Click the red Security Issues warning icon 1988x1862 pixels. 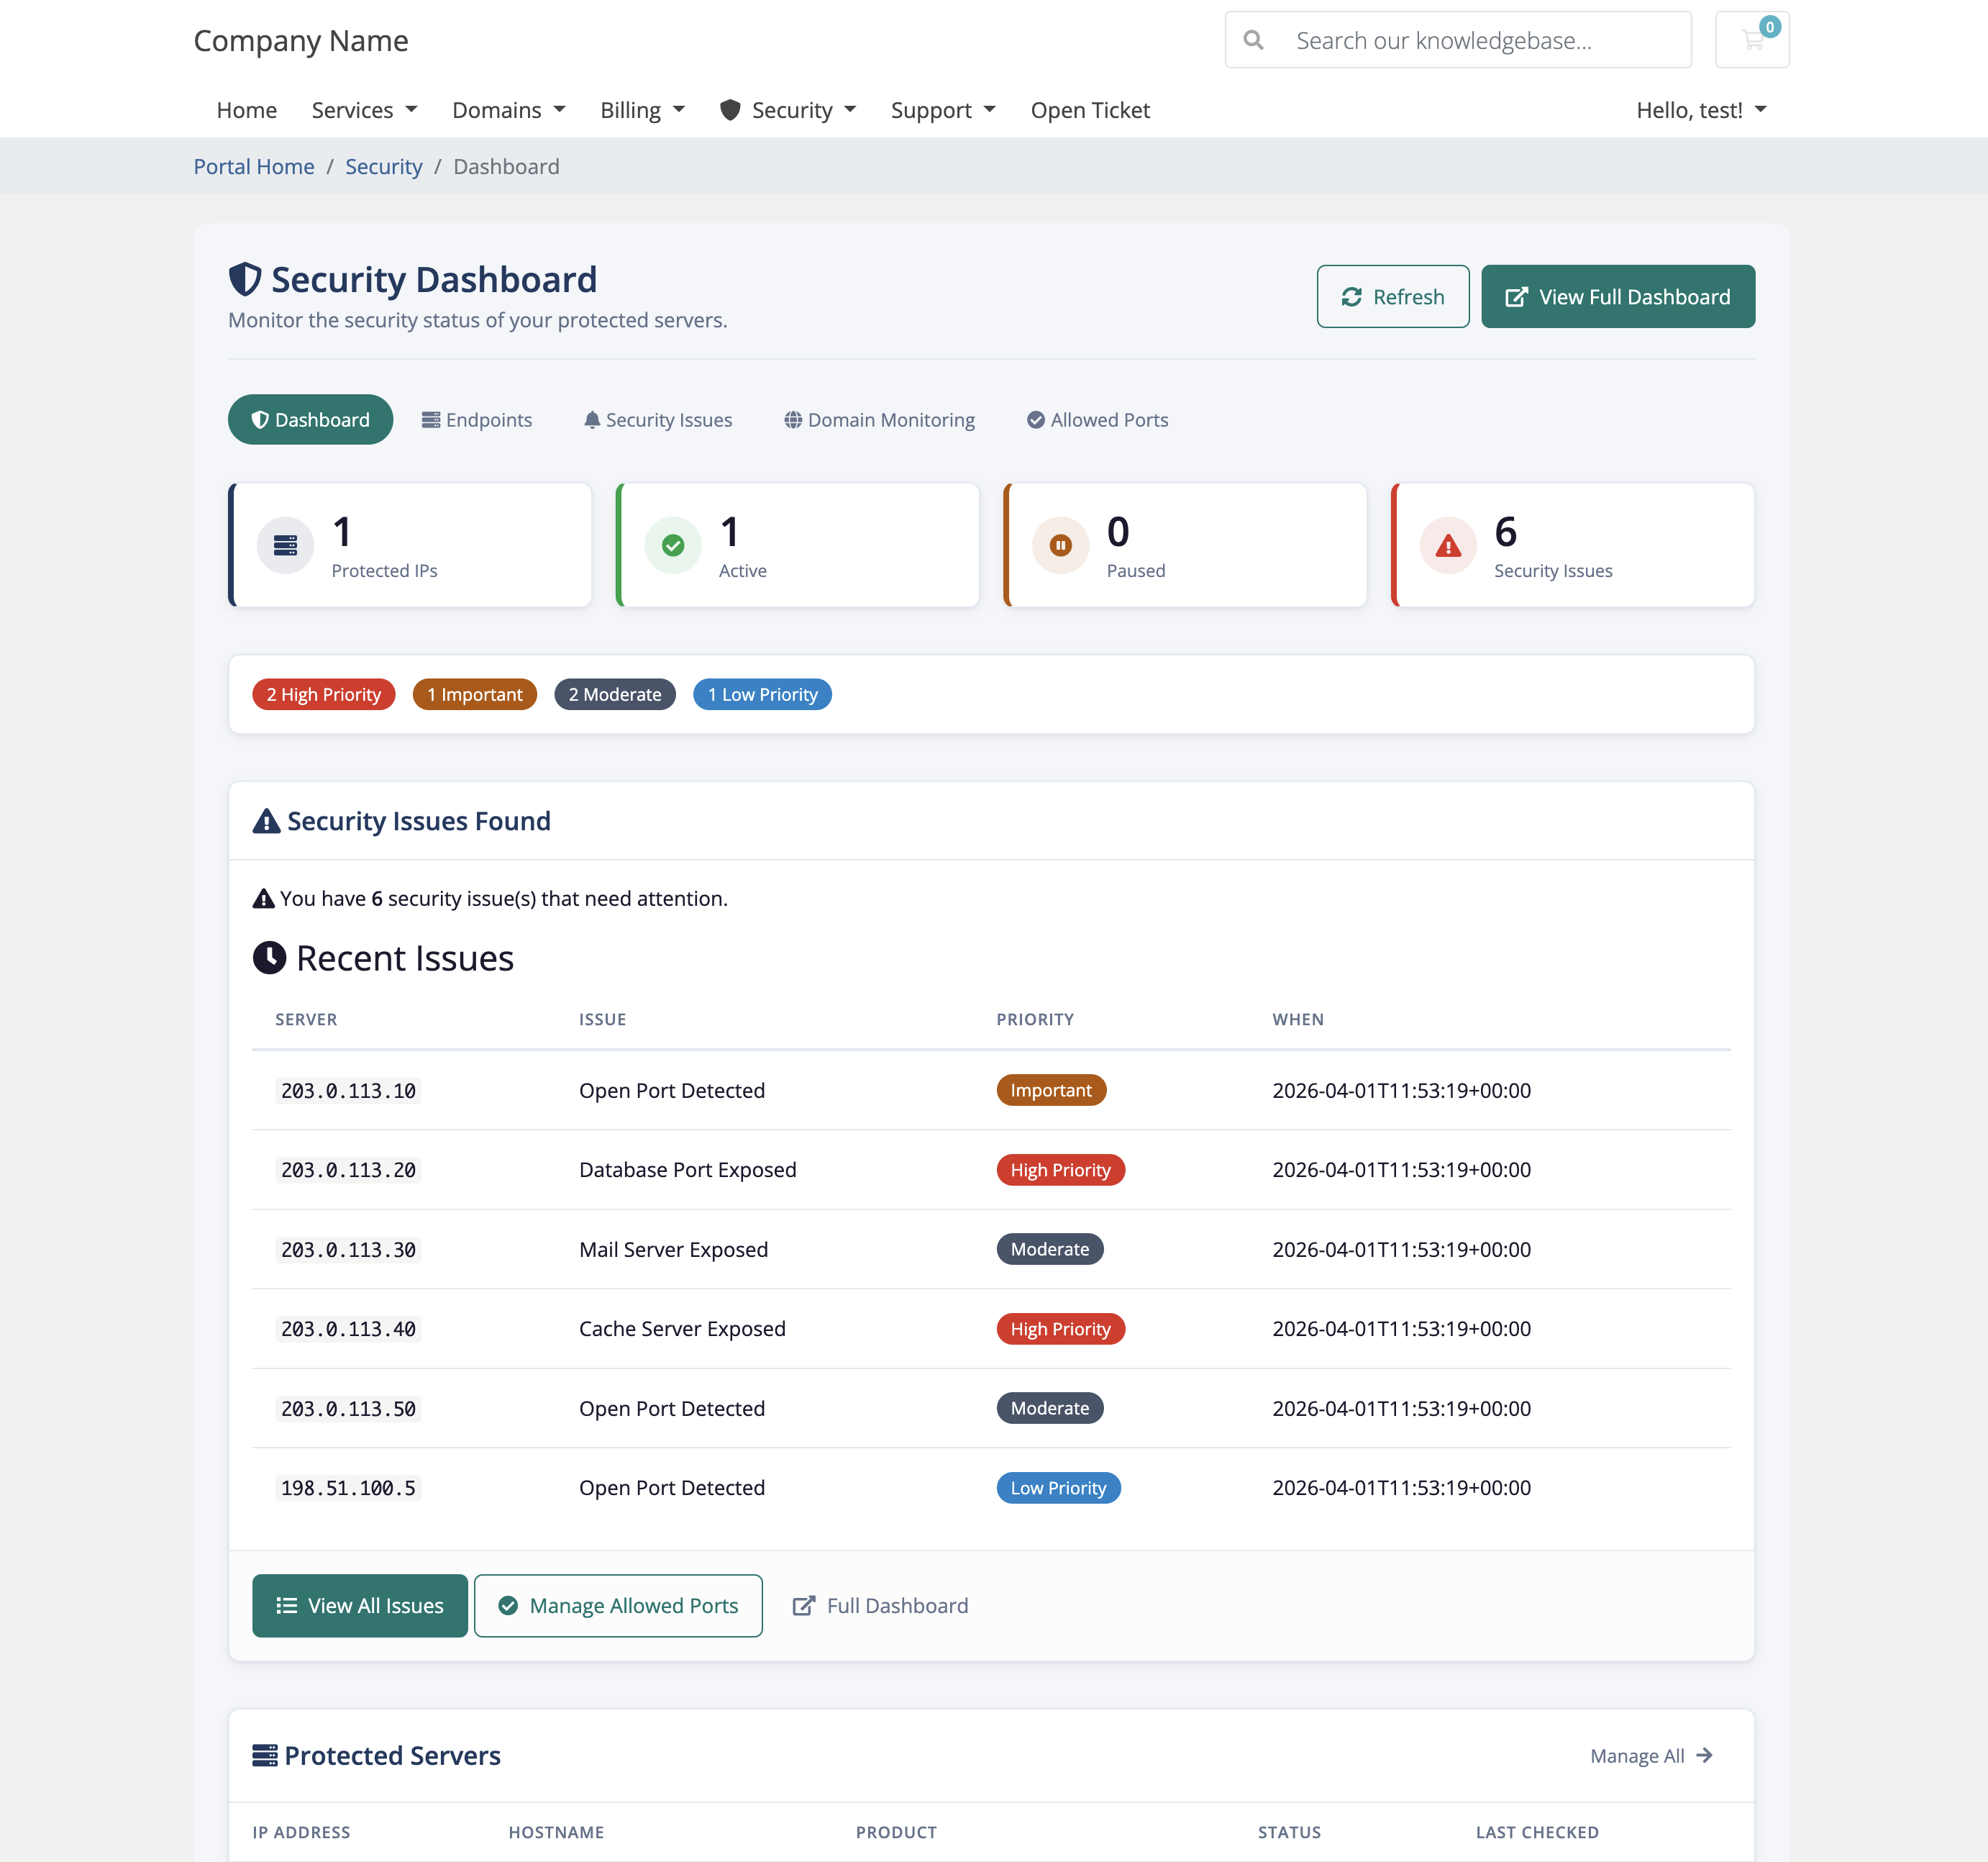(x=1447, y=545)
